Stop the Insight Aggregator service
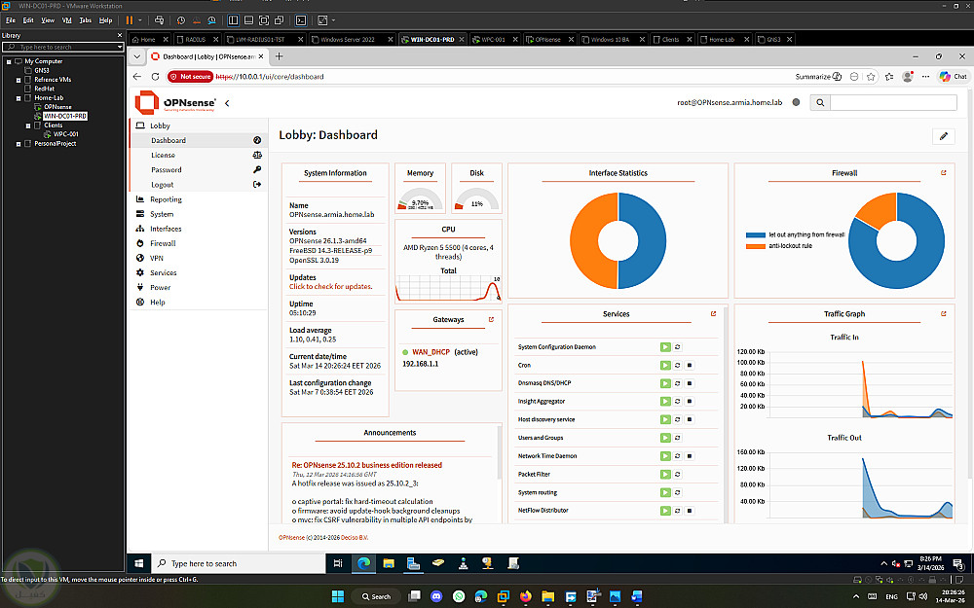The image size is (974, 608). [690, 402]
